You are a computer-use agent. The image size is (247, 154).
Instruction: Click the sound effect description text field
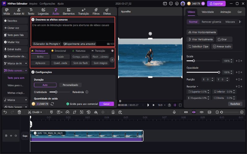[73, 31]
